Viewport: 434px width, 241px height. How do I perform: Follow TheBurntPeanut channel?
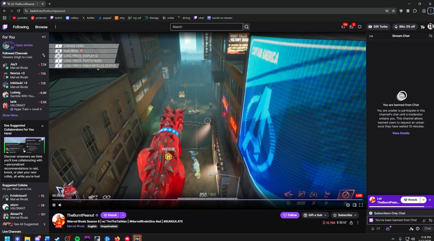click(x=290, y=215)
